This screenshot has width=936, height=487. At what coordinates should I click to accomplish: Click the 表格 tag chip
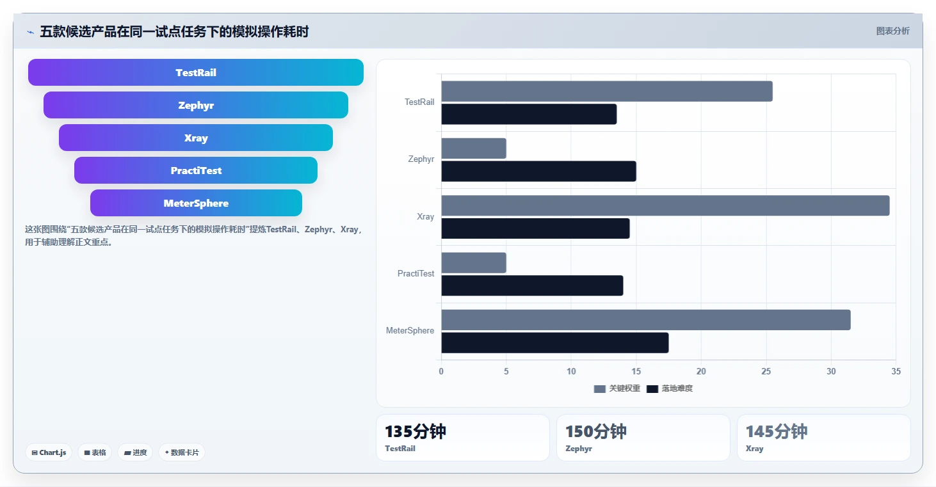tap(95, 452)
